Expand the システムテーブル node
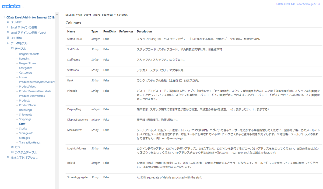323x189 pixels. pos(12,152)
